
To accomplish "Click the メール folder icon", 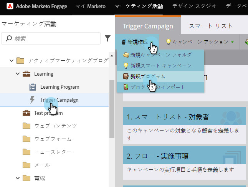I will pos(26,165).
